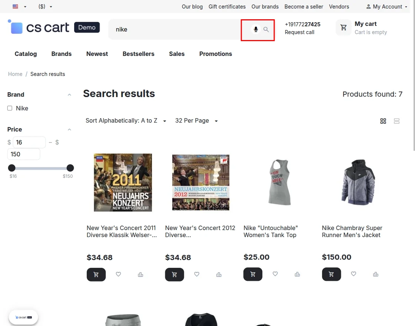Click Become a seller link

point(304,7)
